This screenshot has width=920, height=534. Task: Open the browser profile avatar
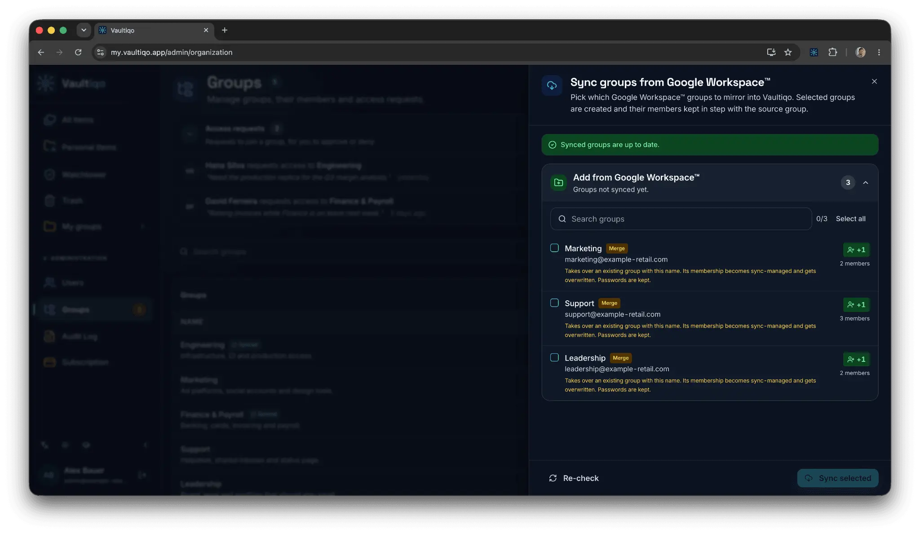pos(860,52)
